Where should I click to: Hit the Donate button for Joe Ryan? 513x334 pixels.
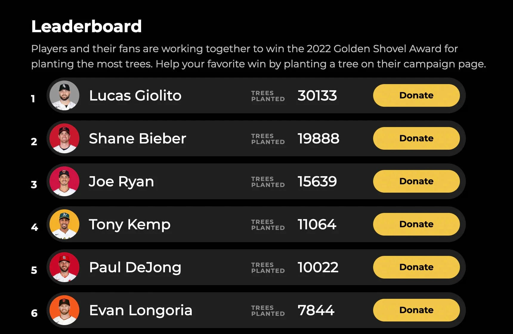[x=416, y=181]
